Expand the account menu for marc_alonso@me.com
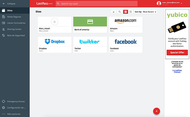This screenshot has width=190, height=117. point(181,3)
